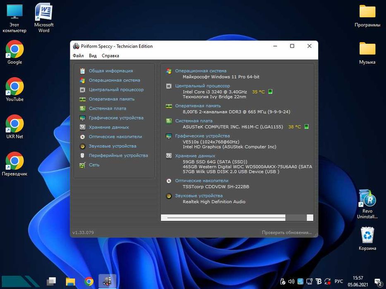Open the Файл menu
The height and width of the screenshot is (289, 386).
coord(78,56)
